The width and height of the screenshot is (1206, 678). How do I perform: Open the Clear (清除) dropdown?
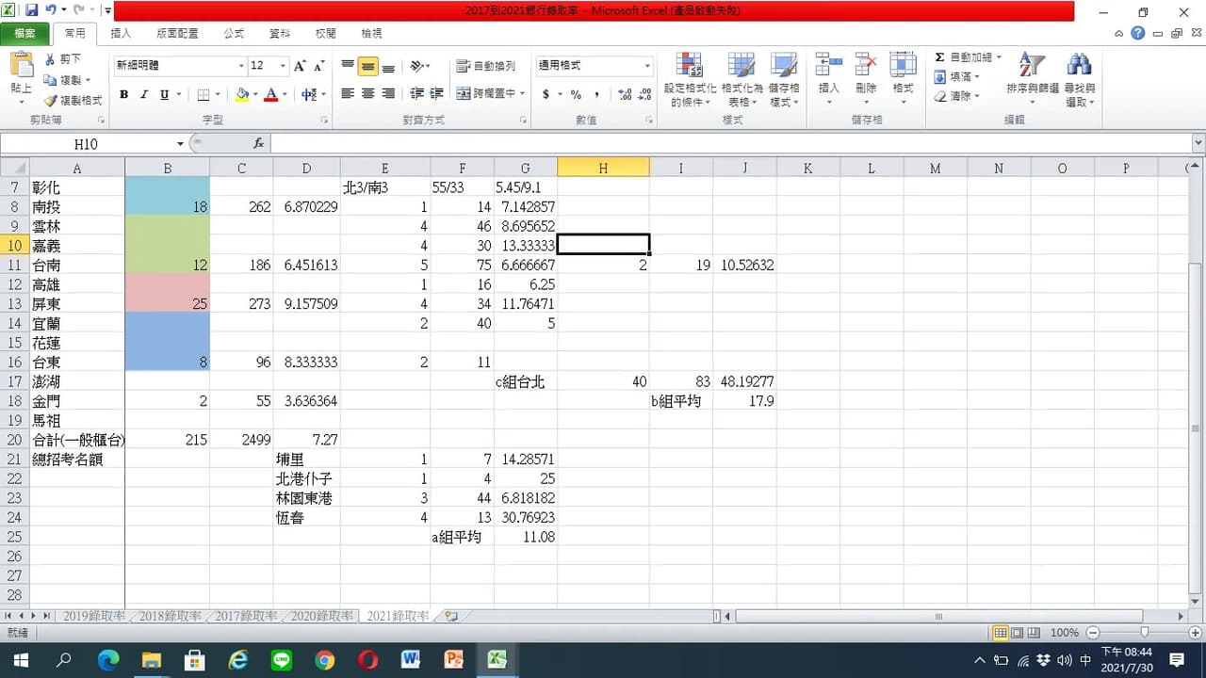tap(957, 96)
